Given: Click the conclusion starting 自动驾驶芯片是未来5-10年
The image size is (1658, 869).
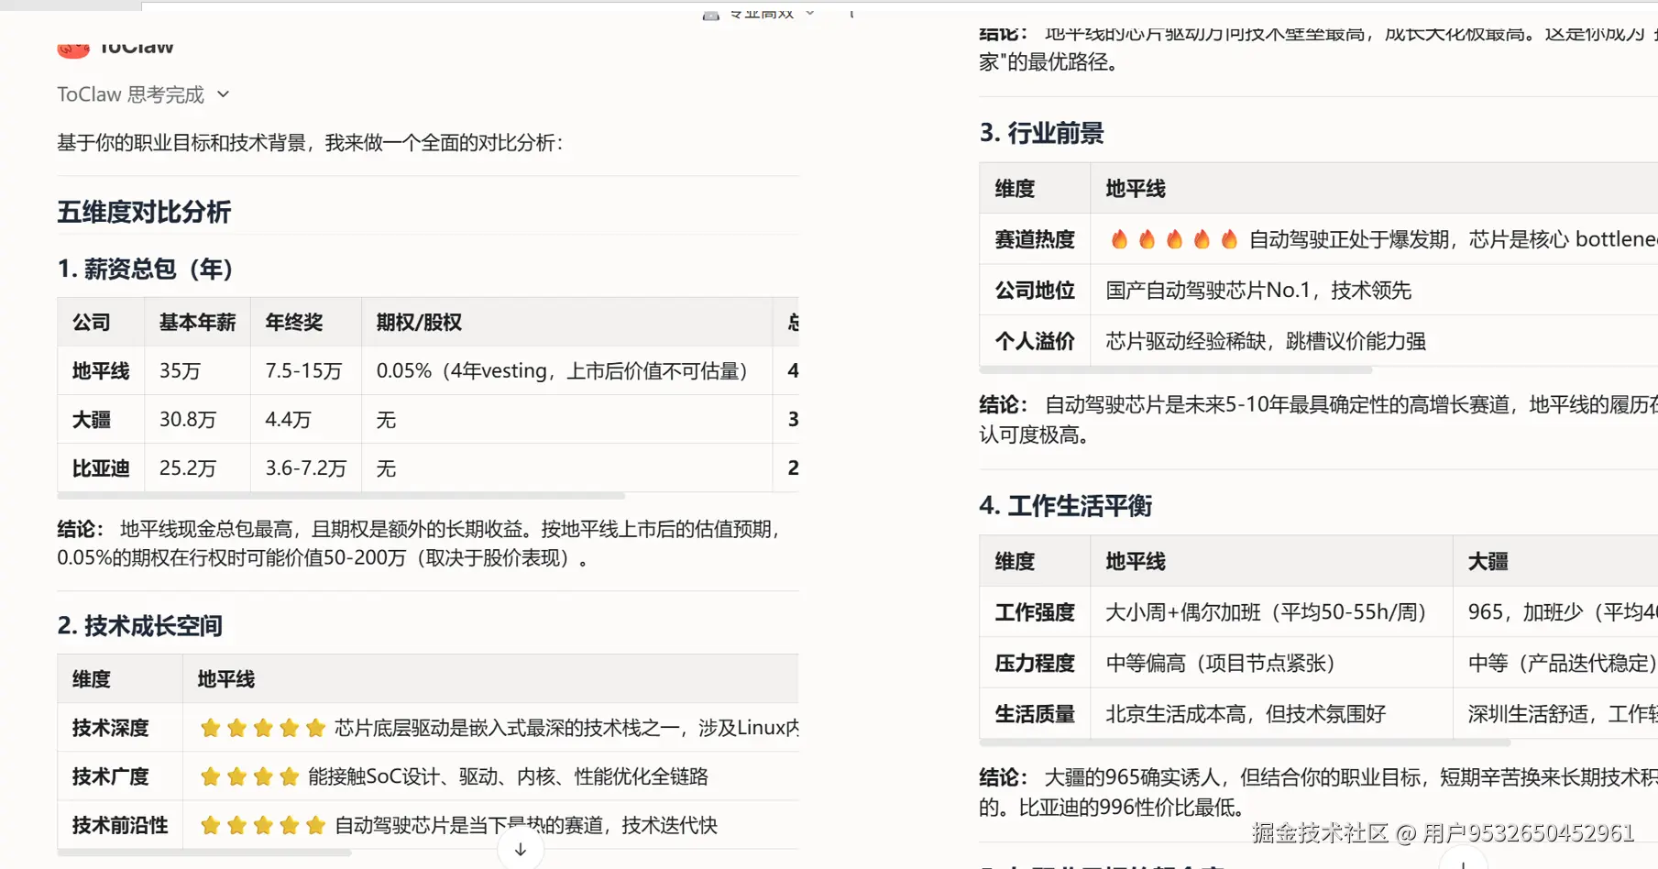Looking at the screenshot, I should click(x=1319, y=420).
